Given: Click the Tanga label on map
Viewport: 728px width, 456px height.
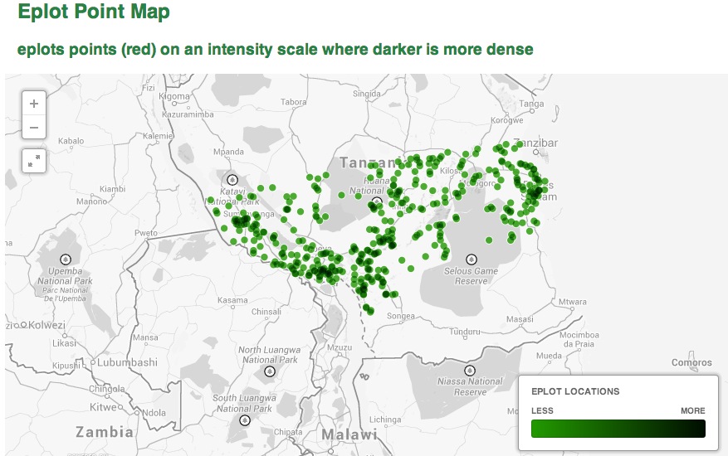Looking at the screenshot, I should click(x=531, y=104).
